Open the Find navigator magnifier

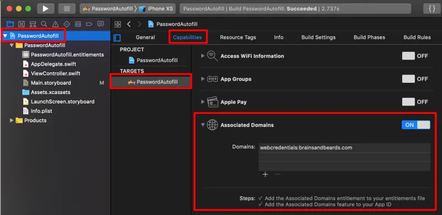click(44, 24)
